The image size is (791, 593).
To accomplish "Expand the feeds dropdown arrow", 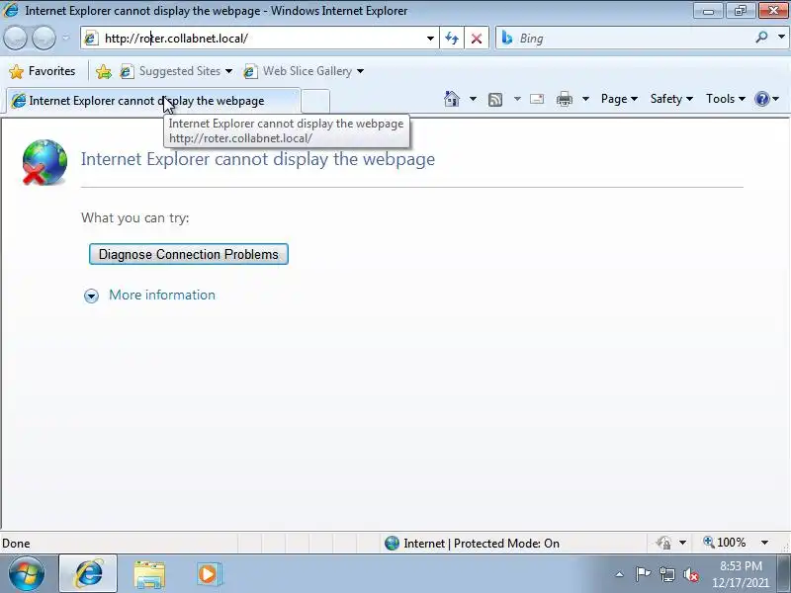I will pos(517,99).
